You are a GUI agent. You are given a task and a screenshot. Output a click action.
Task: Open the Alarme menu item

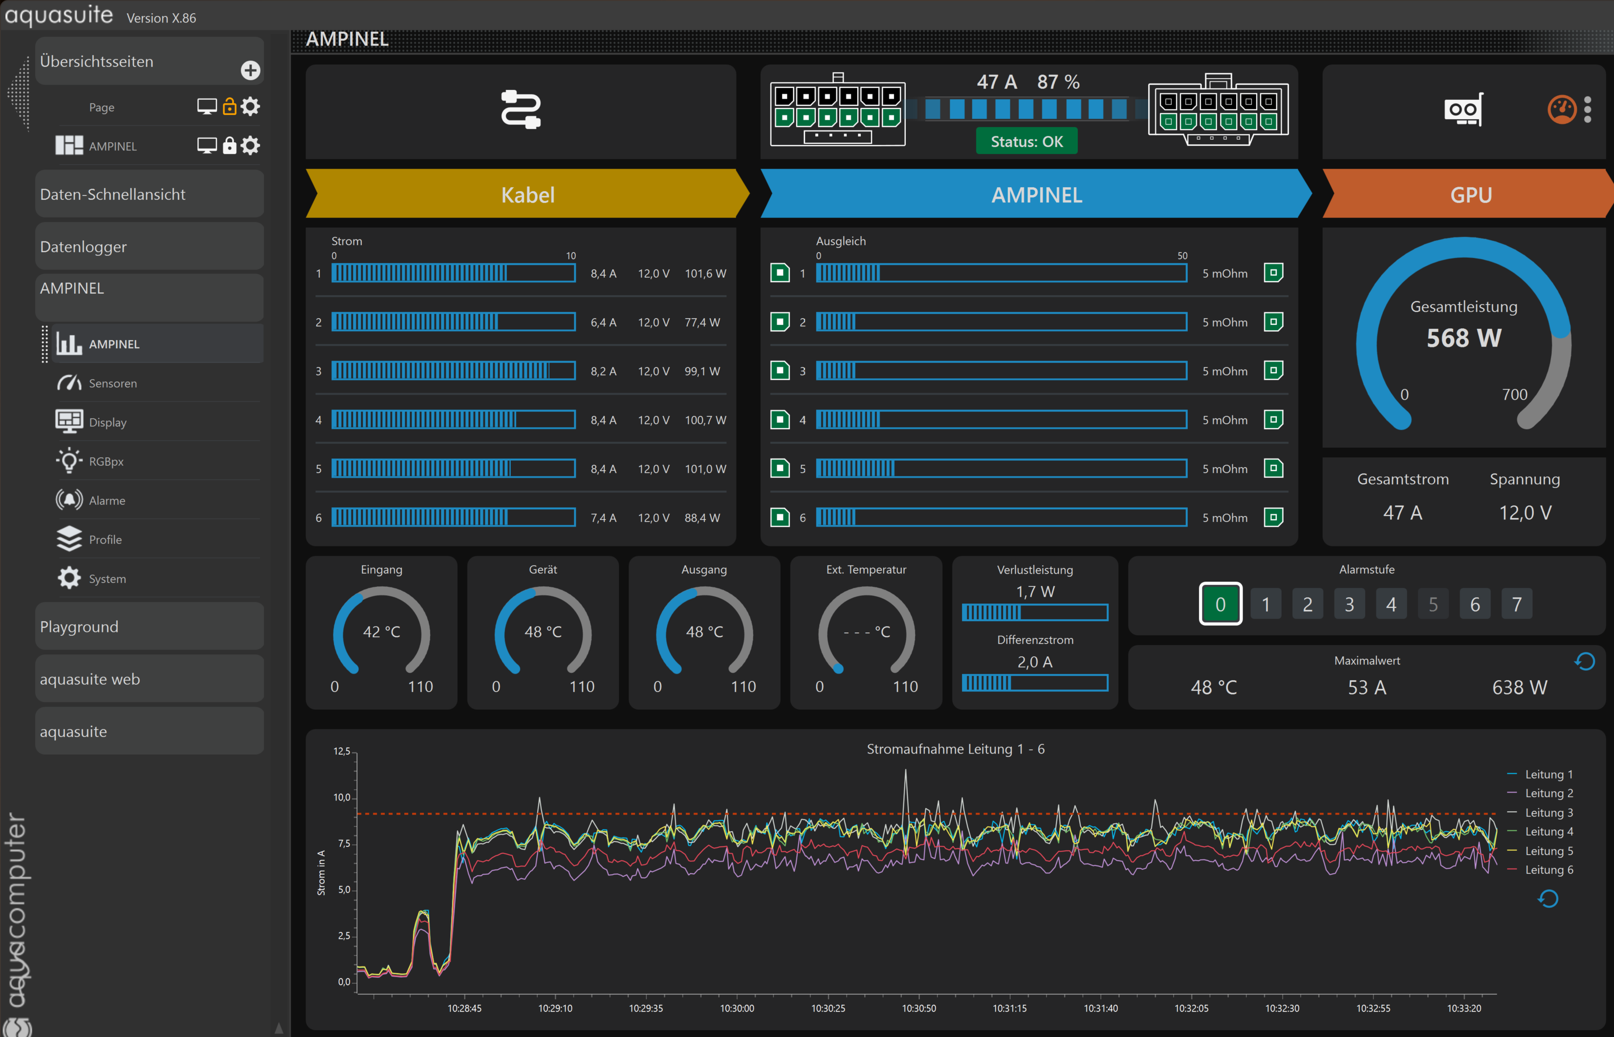[x=107, y=500]
